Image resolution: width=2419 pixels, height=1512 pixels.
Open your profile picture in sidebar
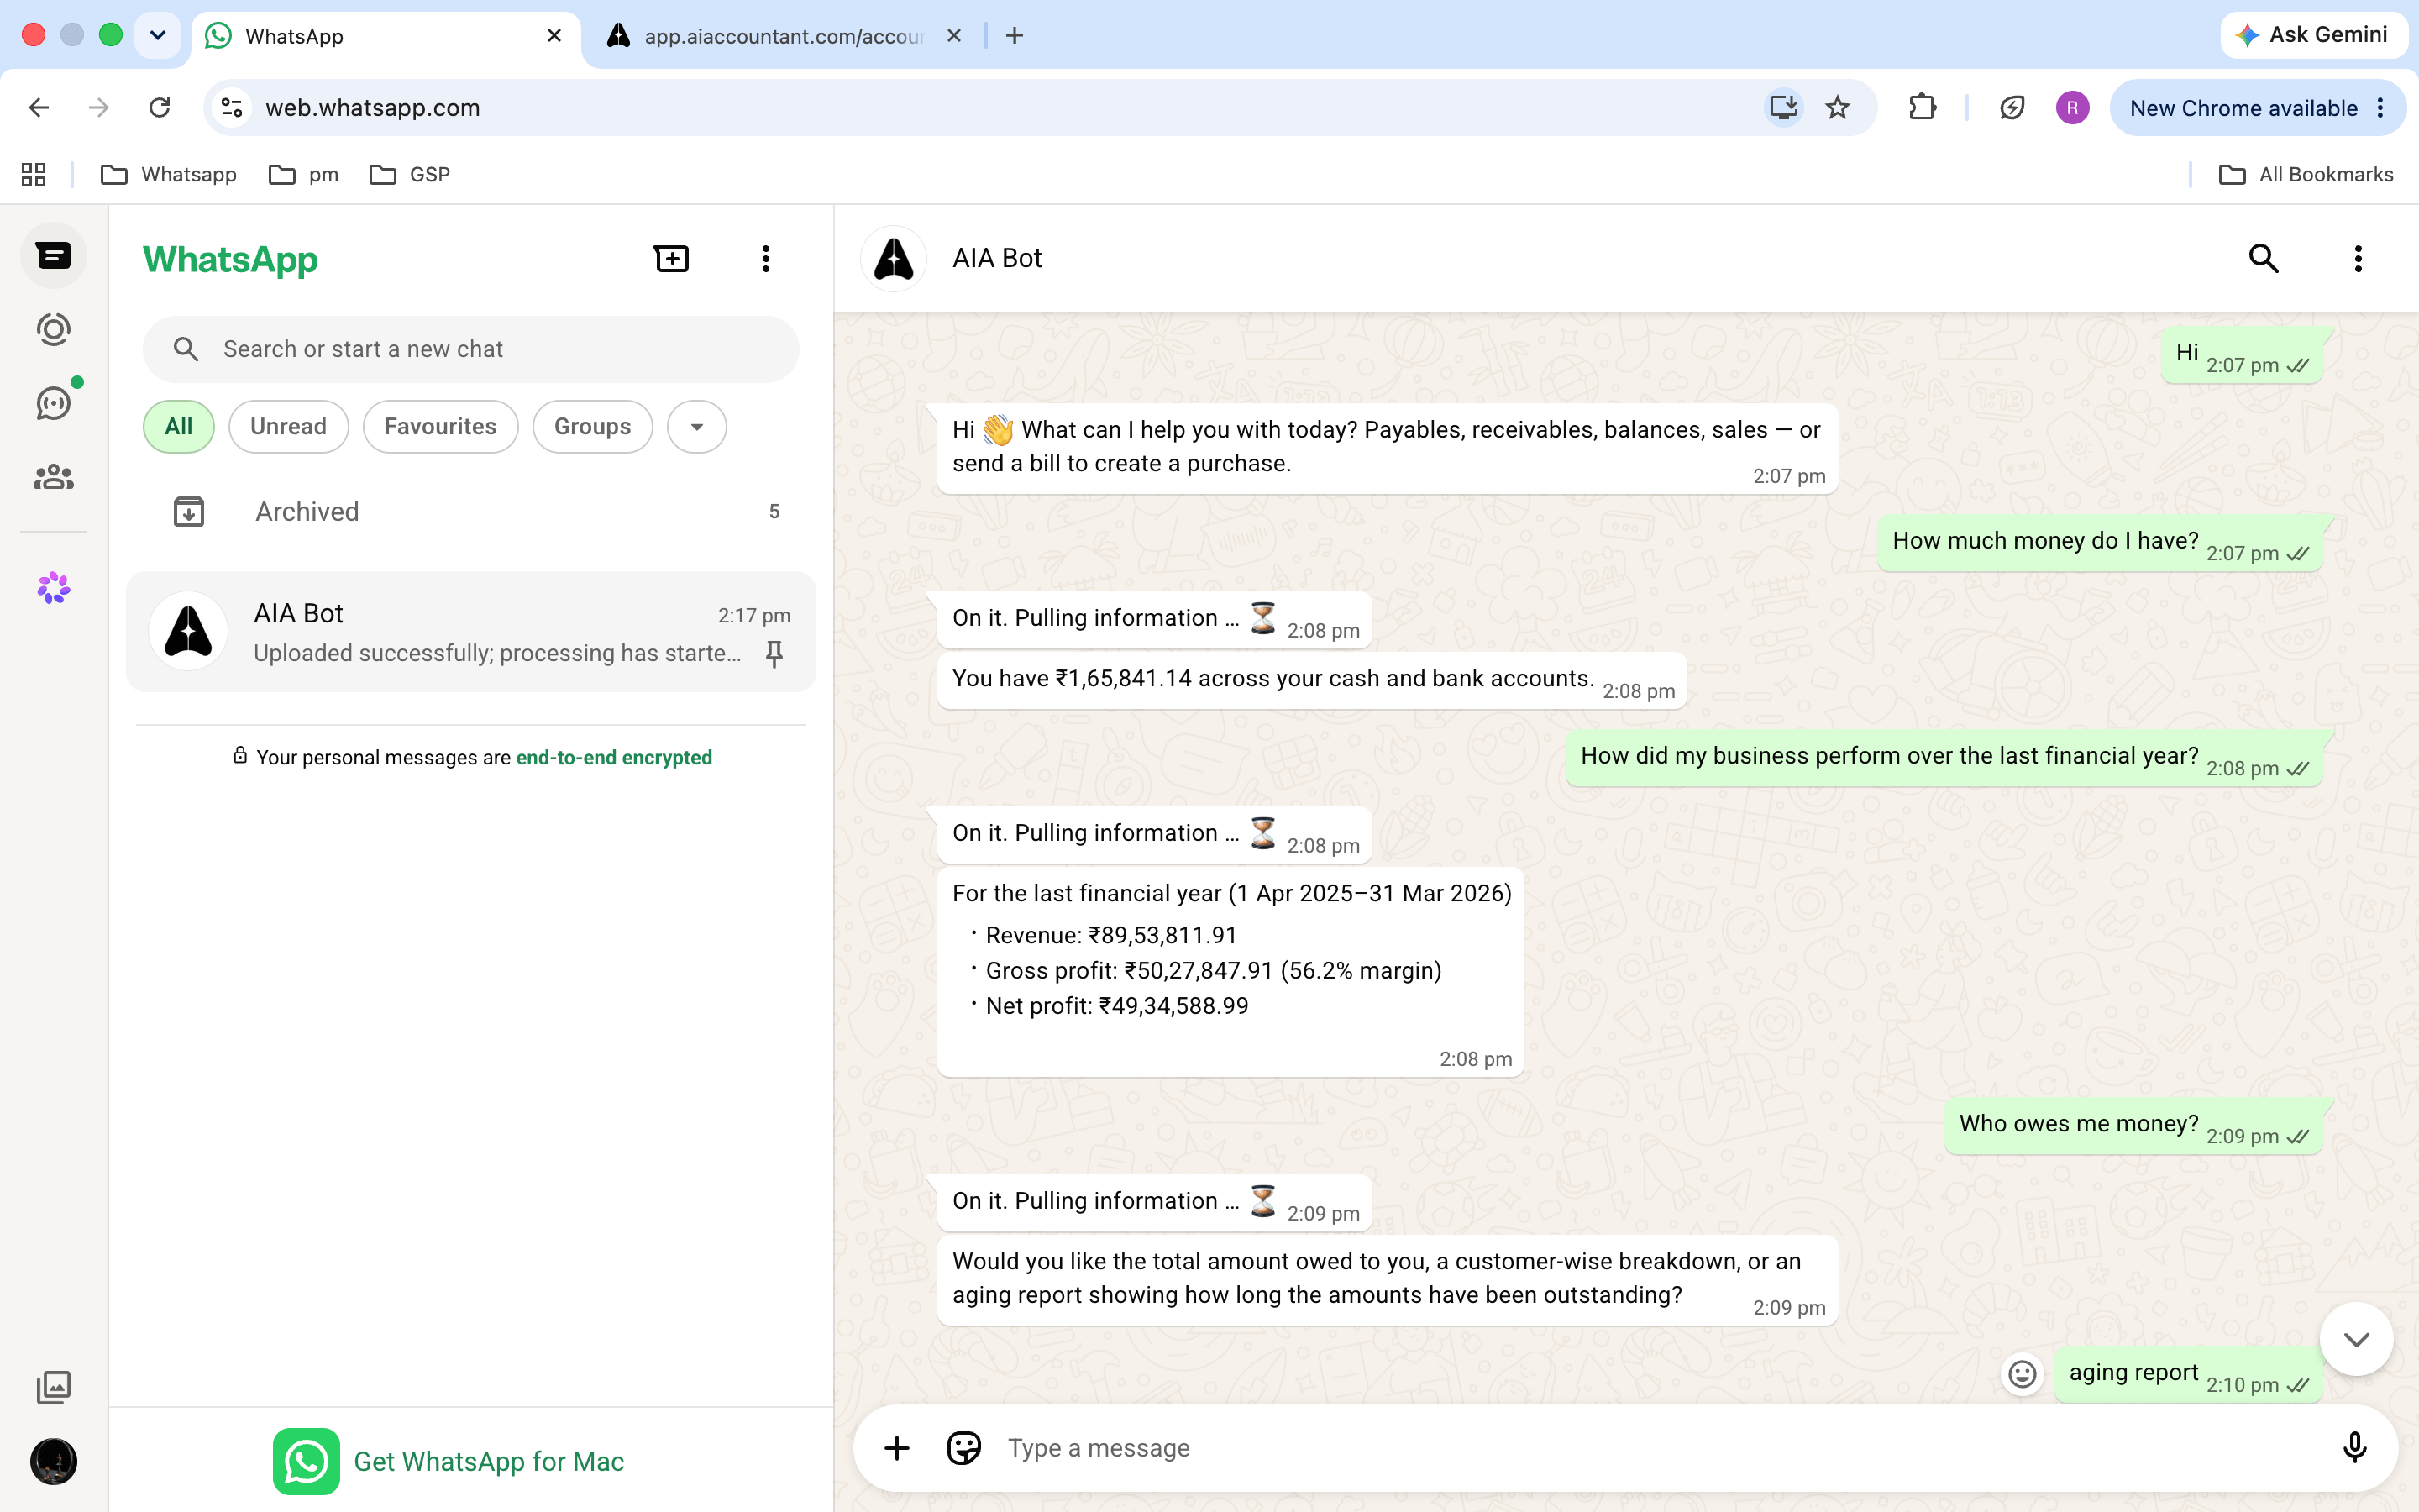tap(54, 1462)
